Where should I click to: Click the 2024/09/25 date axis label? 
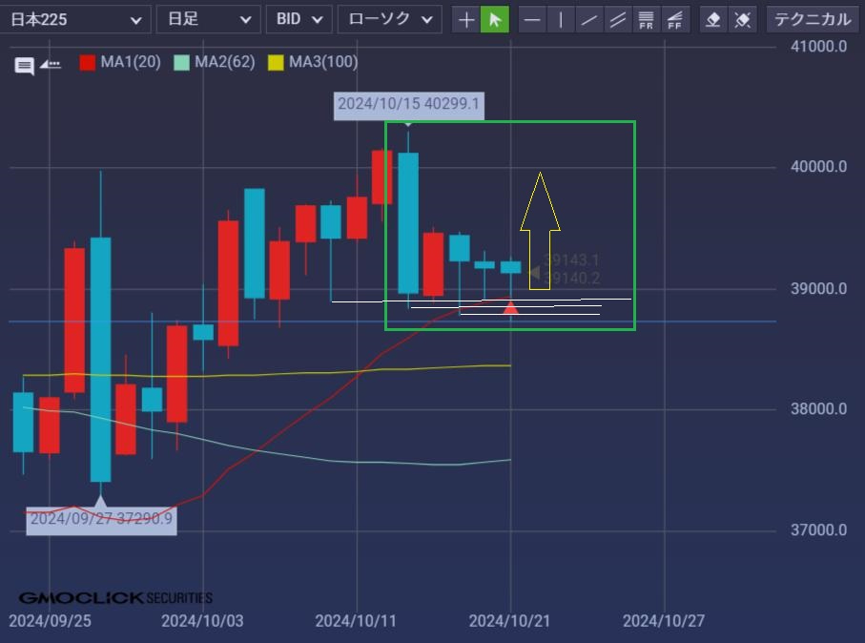pos(50,621)
